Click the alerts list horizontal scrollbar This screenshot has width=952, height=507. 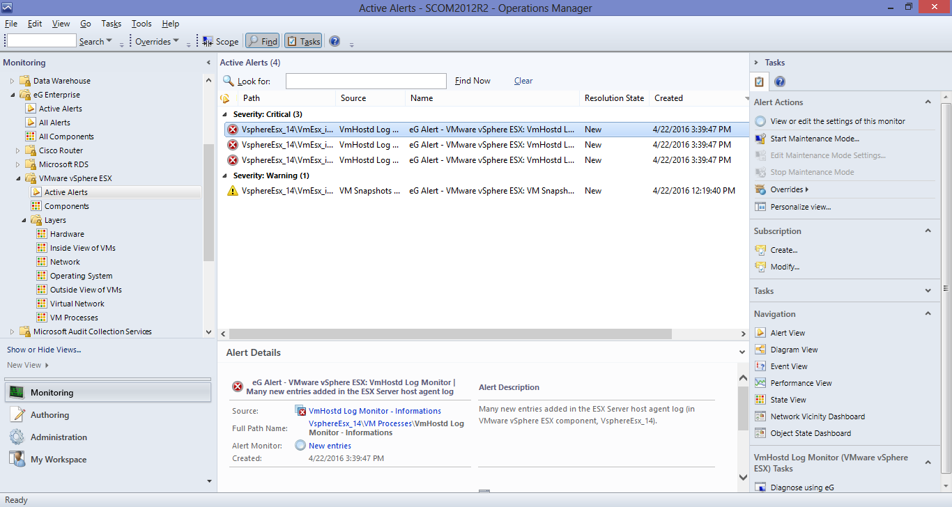click(449, 334)
